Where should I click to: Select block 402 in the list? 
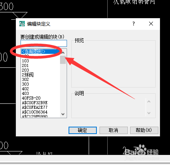[40, 89]
